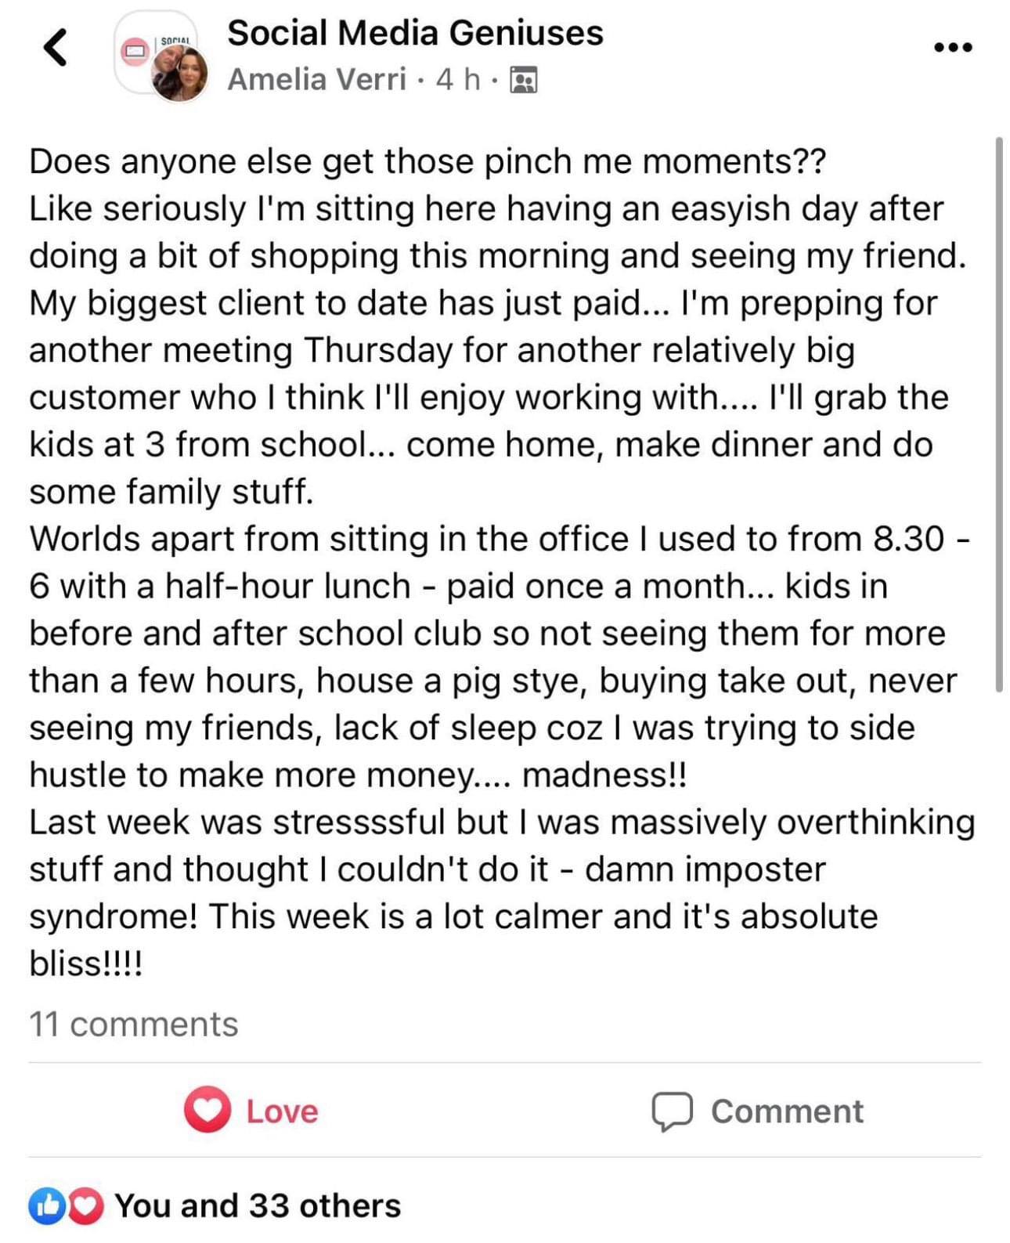Tap the Comment speech bubble icon
Viewport: 1010px width, 1243px height.
pyautogui.click(x=672, y=1111)
